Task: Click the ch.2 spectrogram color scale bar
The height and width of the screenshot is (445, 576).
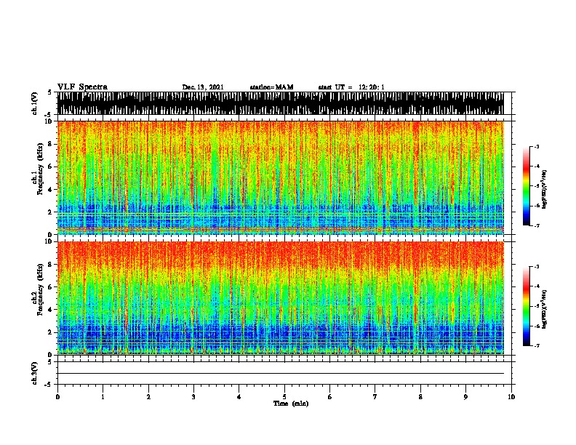Action: [527, 306]
